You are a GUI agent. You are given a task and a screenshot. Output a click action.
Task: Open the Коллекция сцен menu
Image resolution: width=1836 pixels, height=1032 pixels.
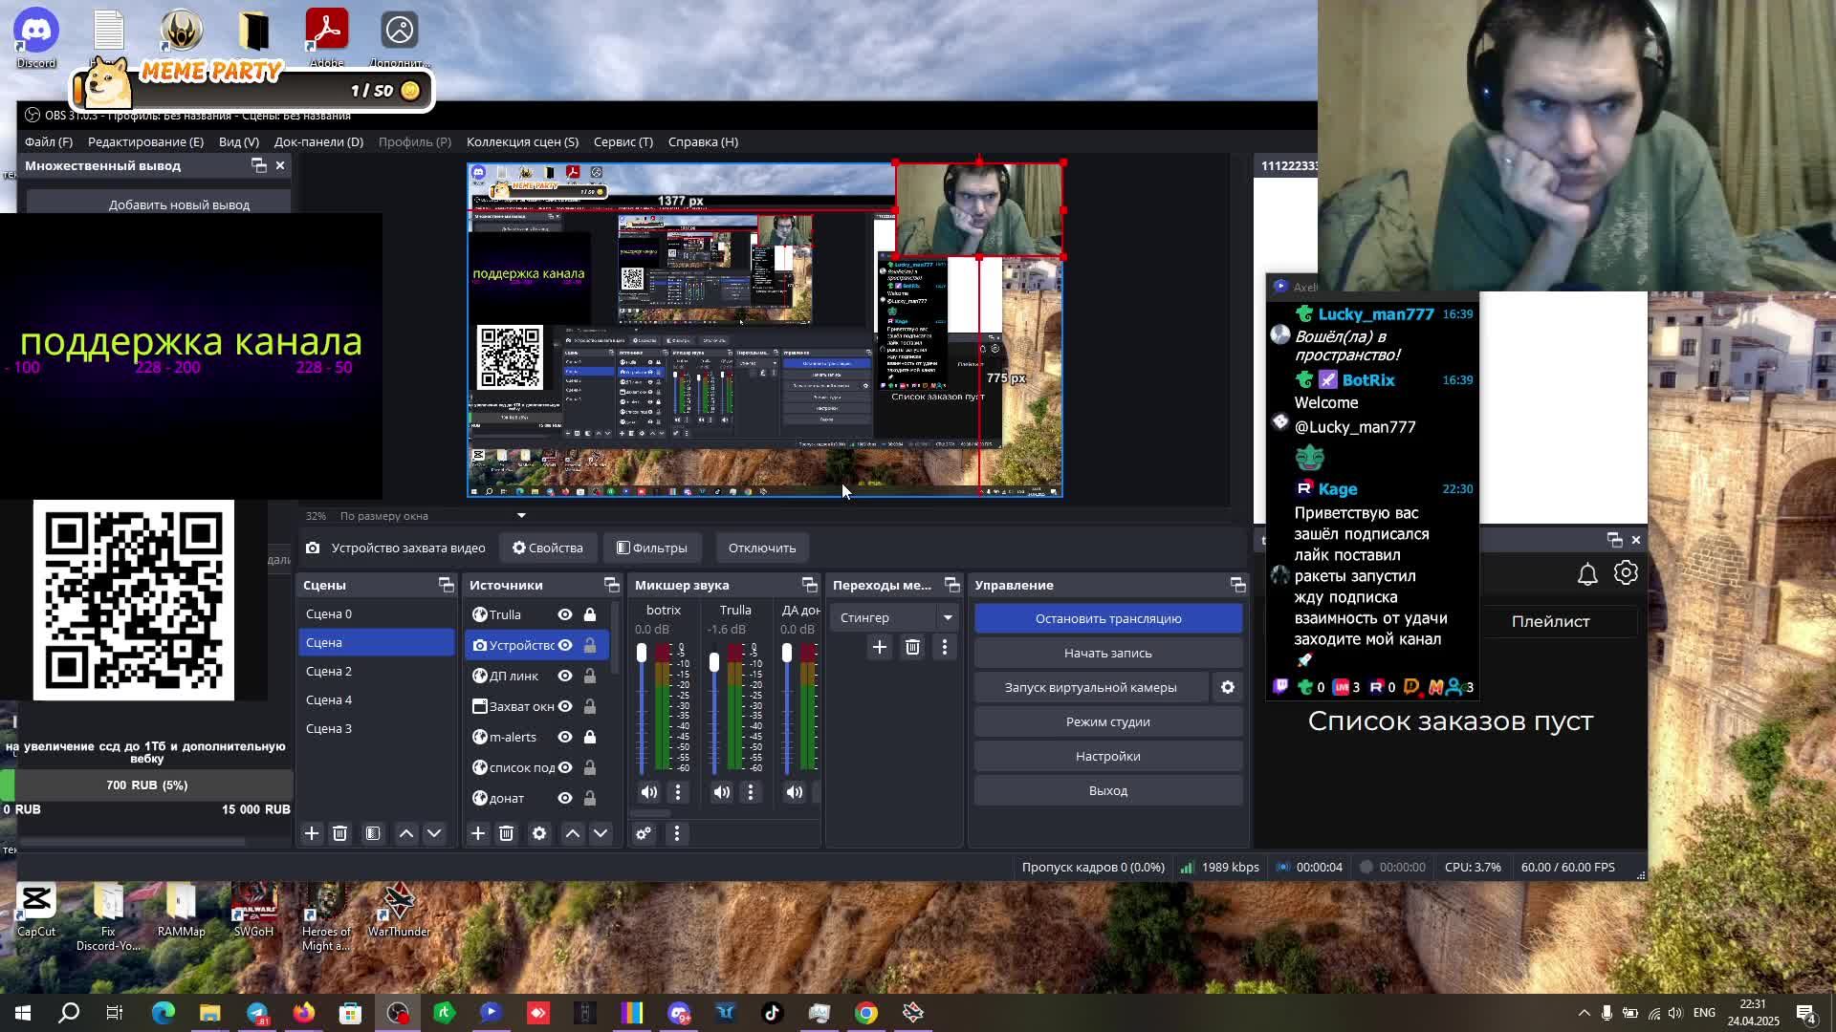522,141
